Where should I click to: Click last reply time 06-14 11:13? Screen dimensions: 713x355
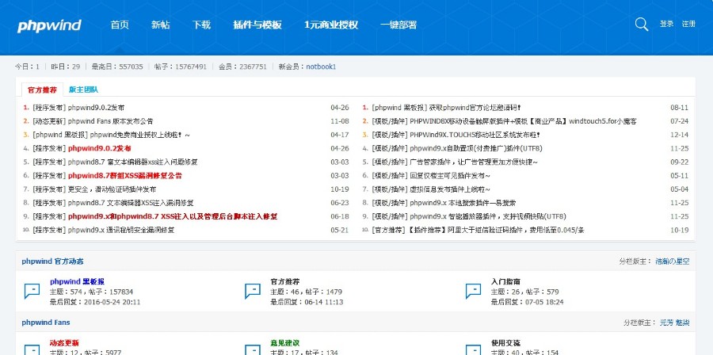[324, 302]
